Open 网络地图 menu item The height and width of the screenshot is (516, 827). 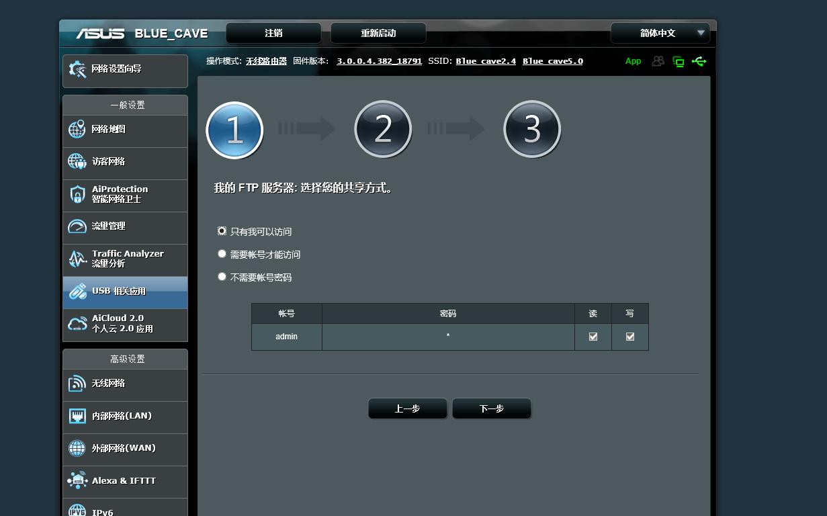click(x=125, y=131)
